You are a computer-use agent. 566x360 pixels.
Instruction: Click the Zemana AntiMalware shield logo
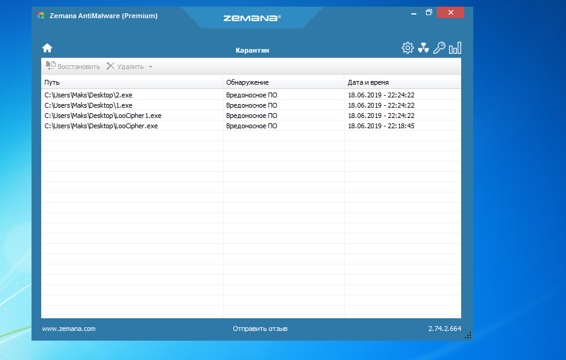[41, 16]
